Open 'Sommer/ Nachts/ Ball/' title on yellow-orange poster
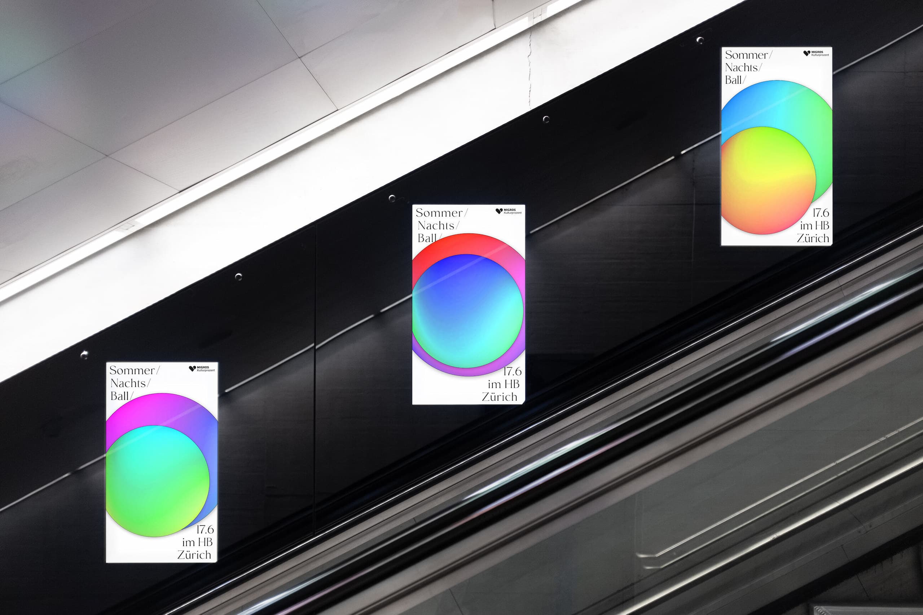Image resolution: width=923 pixels, height=615 pixels. pos(748,67)
